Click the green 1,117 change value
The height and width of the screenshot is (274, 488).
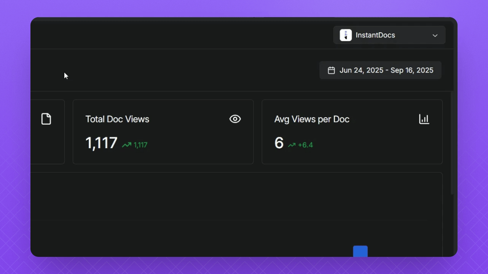pyautogui.click(x=140, y=145)
